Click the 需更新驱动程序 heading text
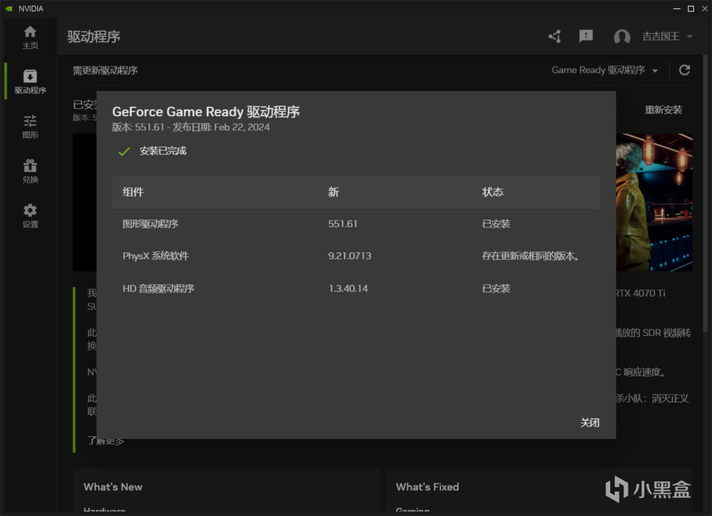This screenshot has height=516, width=712. (105, 71)
